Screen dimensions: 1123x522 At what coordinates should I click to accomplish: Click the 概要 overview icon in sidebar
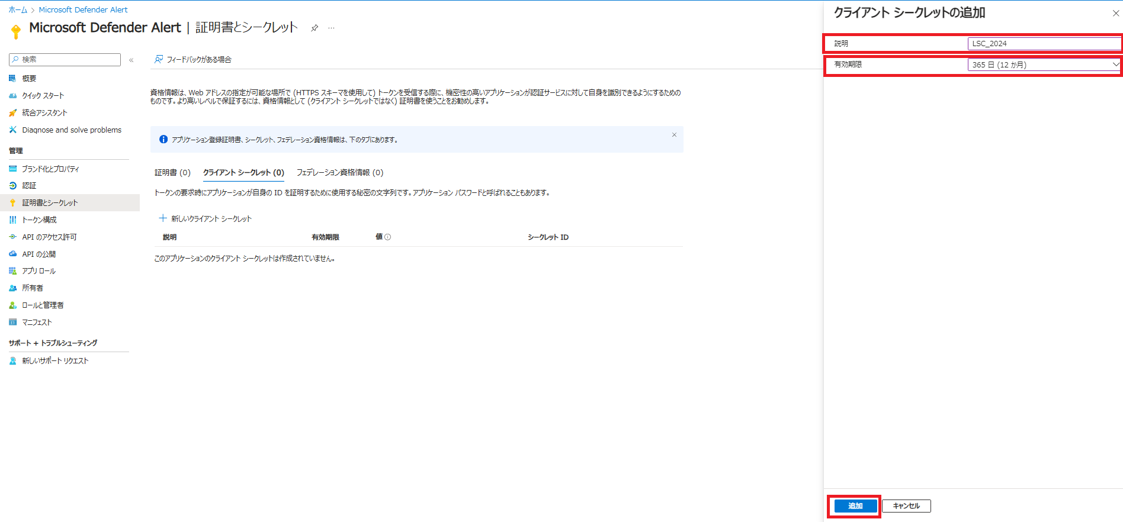point(12,78)
